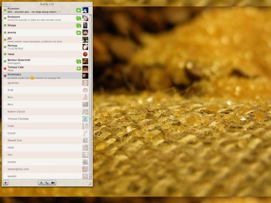Viewport: 271px width, 203px height.
Task: Click the window resize grip at bottom corner
Action: tap(90, 183)
